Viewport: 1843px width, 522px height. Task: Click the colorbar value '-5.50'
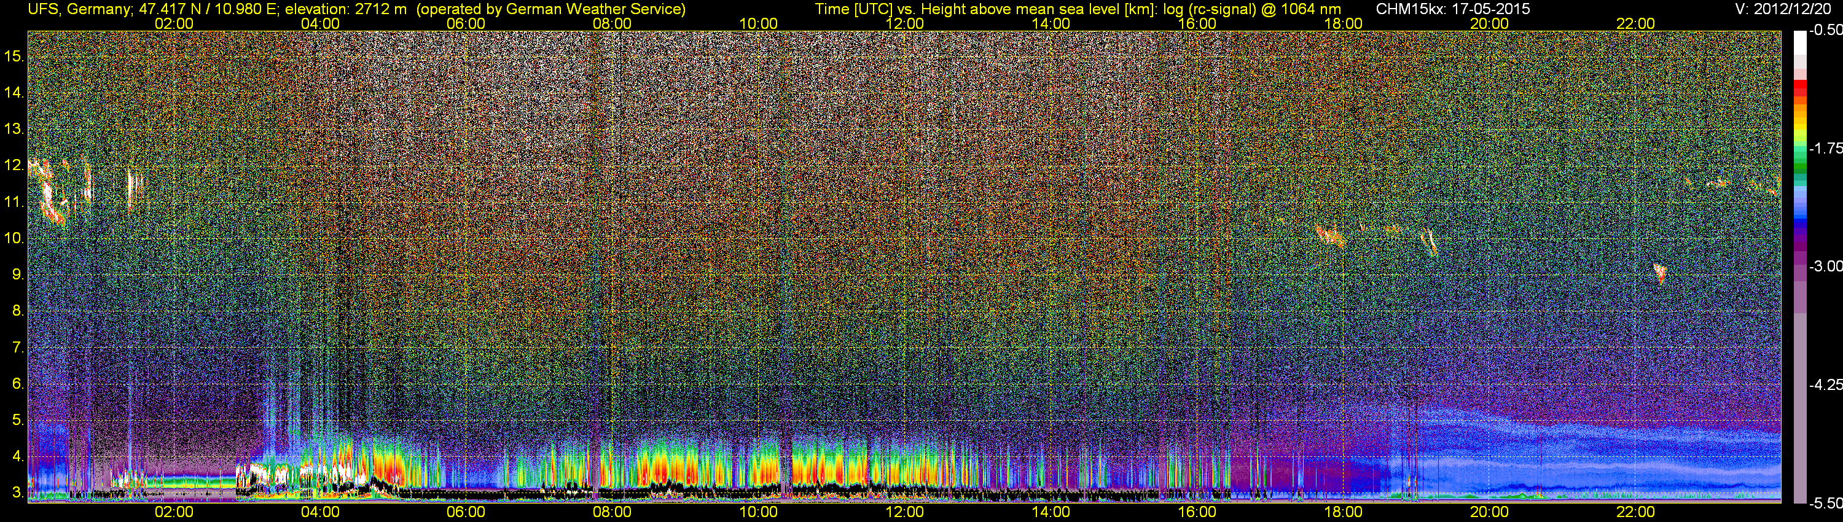(1826, 503)
